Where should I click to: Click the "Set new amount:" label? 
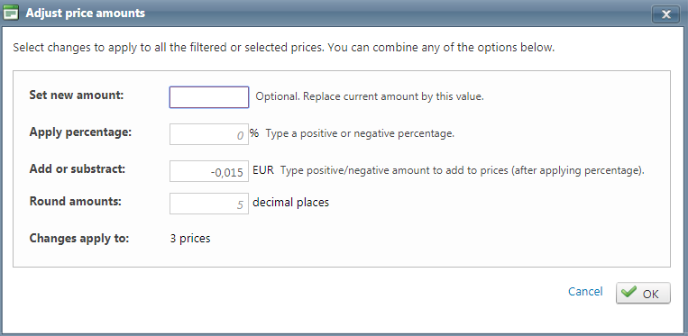[77, 95]
